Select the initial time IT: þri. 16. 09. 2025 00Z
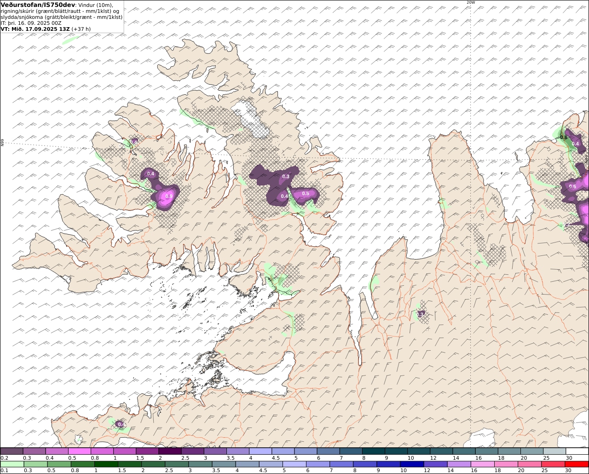589x474 pixels. [31, 23]
